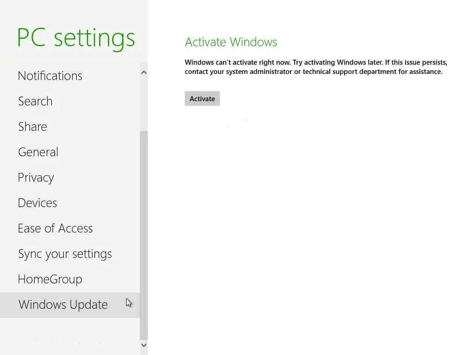
Task: Select Windows Update in the sidebar
Action: tap(70, 305)
